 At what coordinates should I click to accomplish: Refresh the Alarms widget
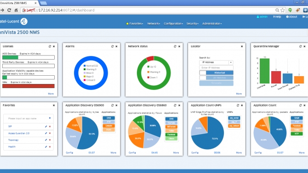(x=112, y=46)
